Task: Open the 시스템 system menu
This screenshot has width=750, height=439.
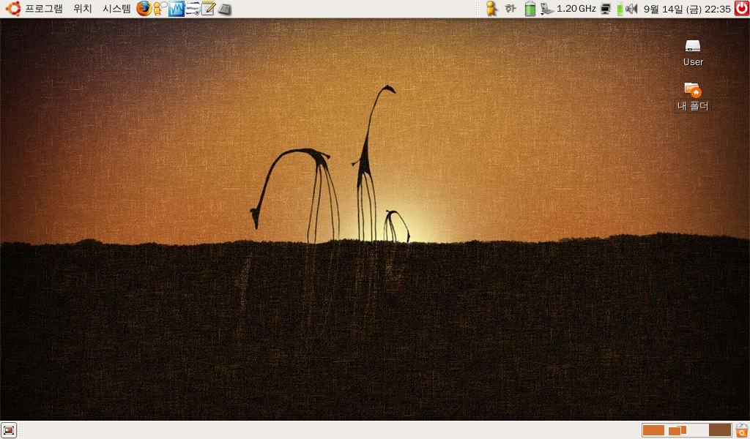Action: point(116,9)
